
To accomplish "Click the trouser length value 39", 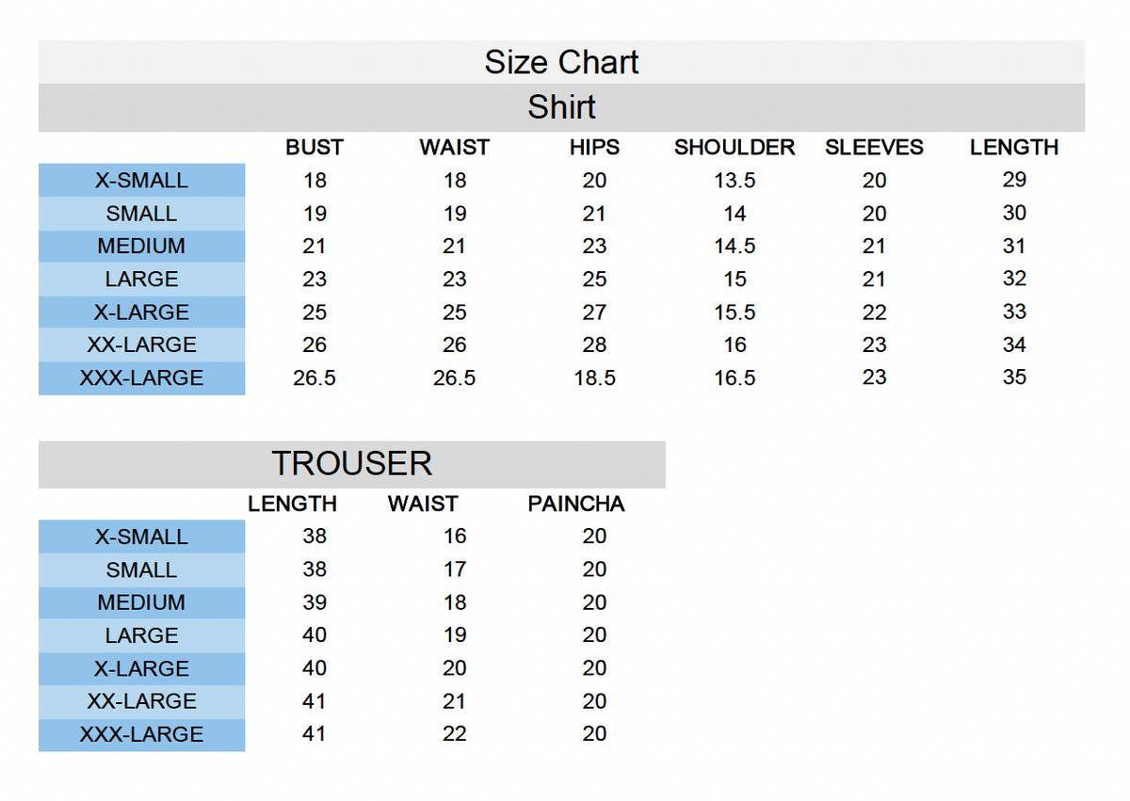I will (x=315, y=602).
